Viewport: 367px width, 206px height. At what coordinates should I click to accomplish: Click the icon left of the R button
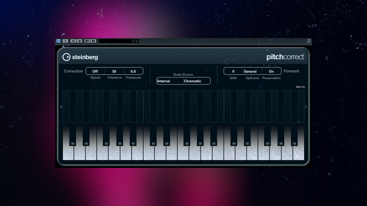click(65, 41)
